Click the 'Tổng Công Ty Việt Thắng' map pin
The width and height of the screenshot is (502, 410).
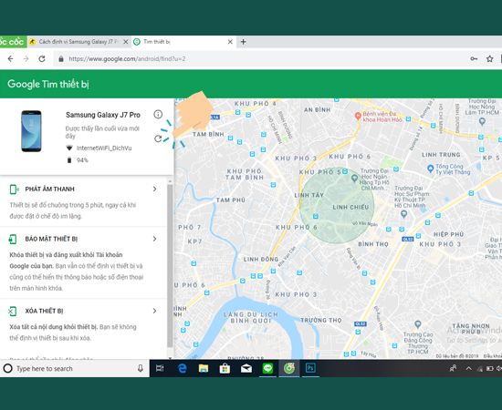pyautogui.click(x=431, y=168)
